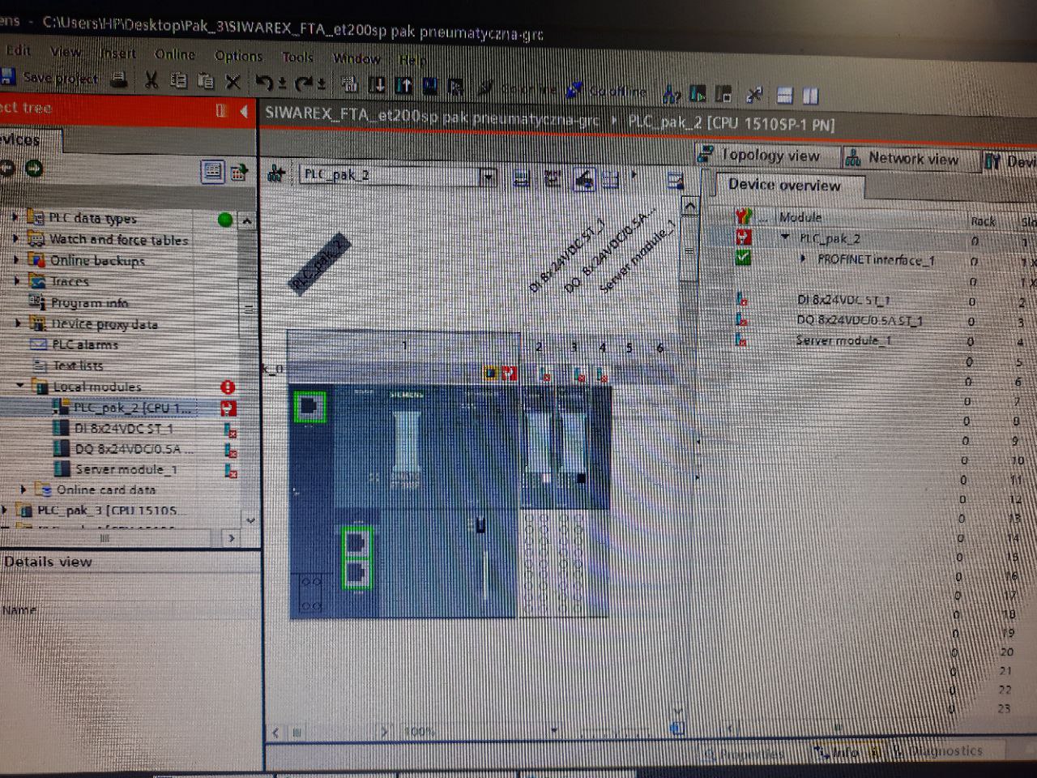Screen dimensions: 1037x778
Task: Select DI 8x24VDC ST_1 in project tree
Action: click(123, 429)
